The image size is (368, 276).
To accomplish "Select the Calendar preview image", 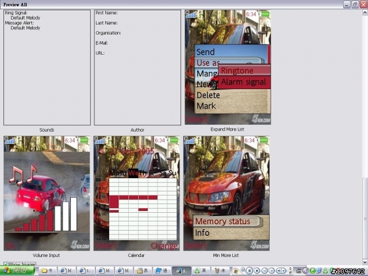I will point(137,193).
